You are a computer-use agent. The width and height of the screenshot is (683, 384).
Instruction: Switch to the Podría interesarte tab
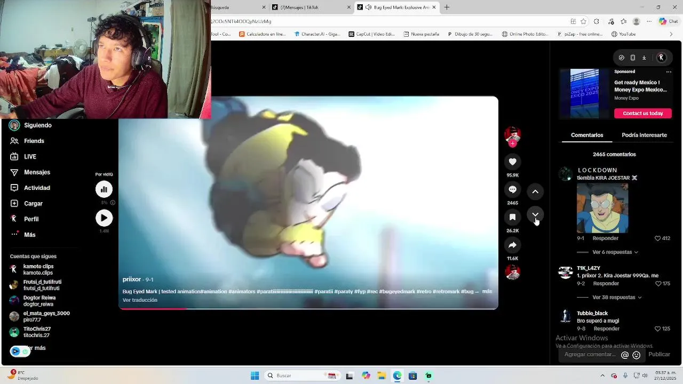(644, 135)
